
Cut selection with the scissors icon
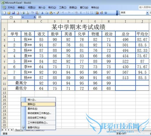tap(42, 13)
